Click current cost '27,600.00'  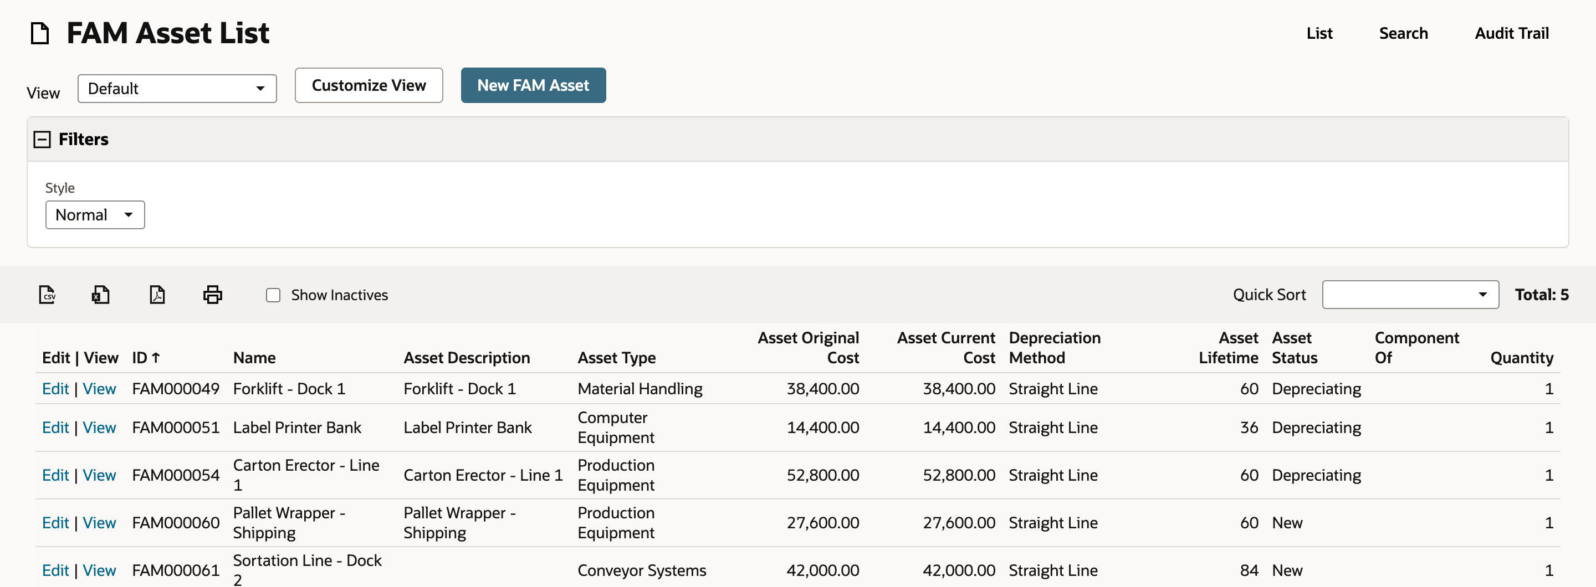(959, 523)
